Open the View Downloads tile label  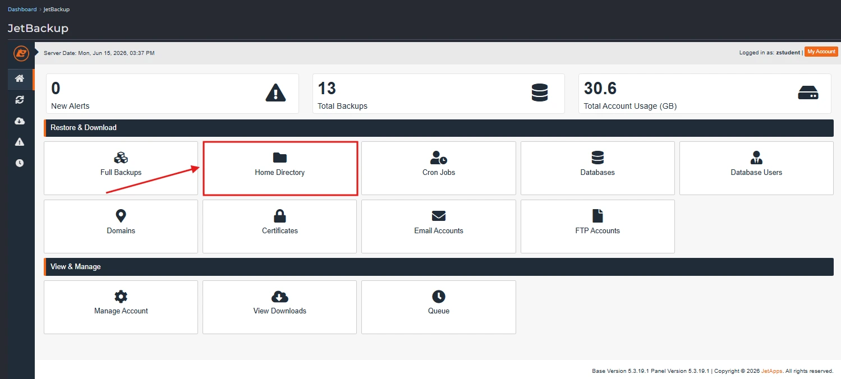pos(279,311)
